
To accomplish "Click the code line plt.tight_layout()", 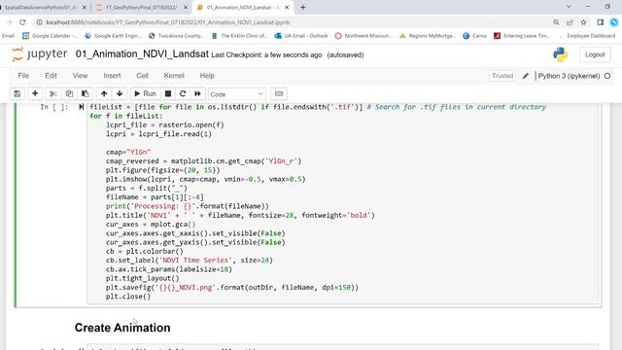I will (x=143, y=278).
